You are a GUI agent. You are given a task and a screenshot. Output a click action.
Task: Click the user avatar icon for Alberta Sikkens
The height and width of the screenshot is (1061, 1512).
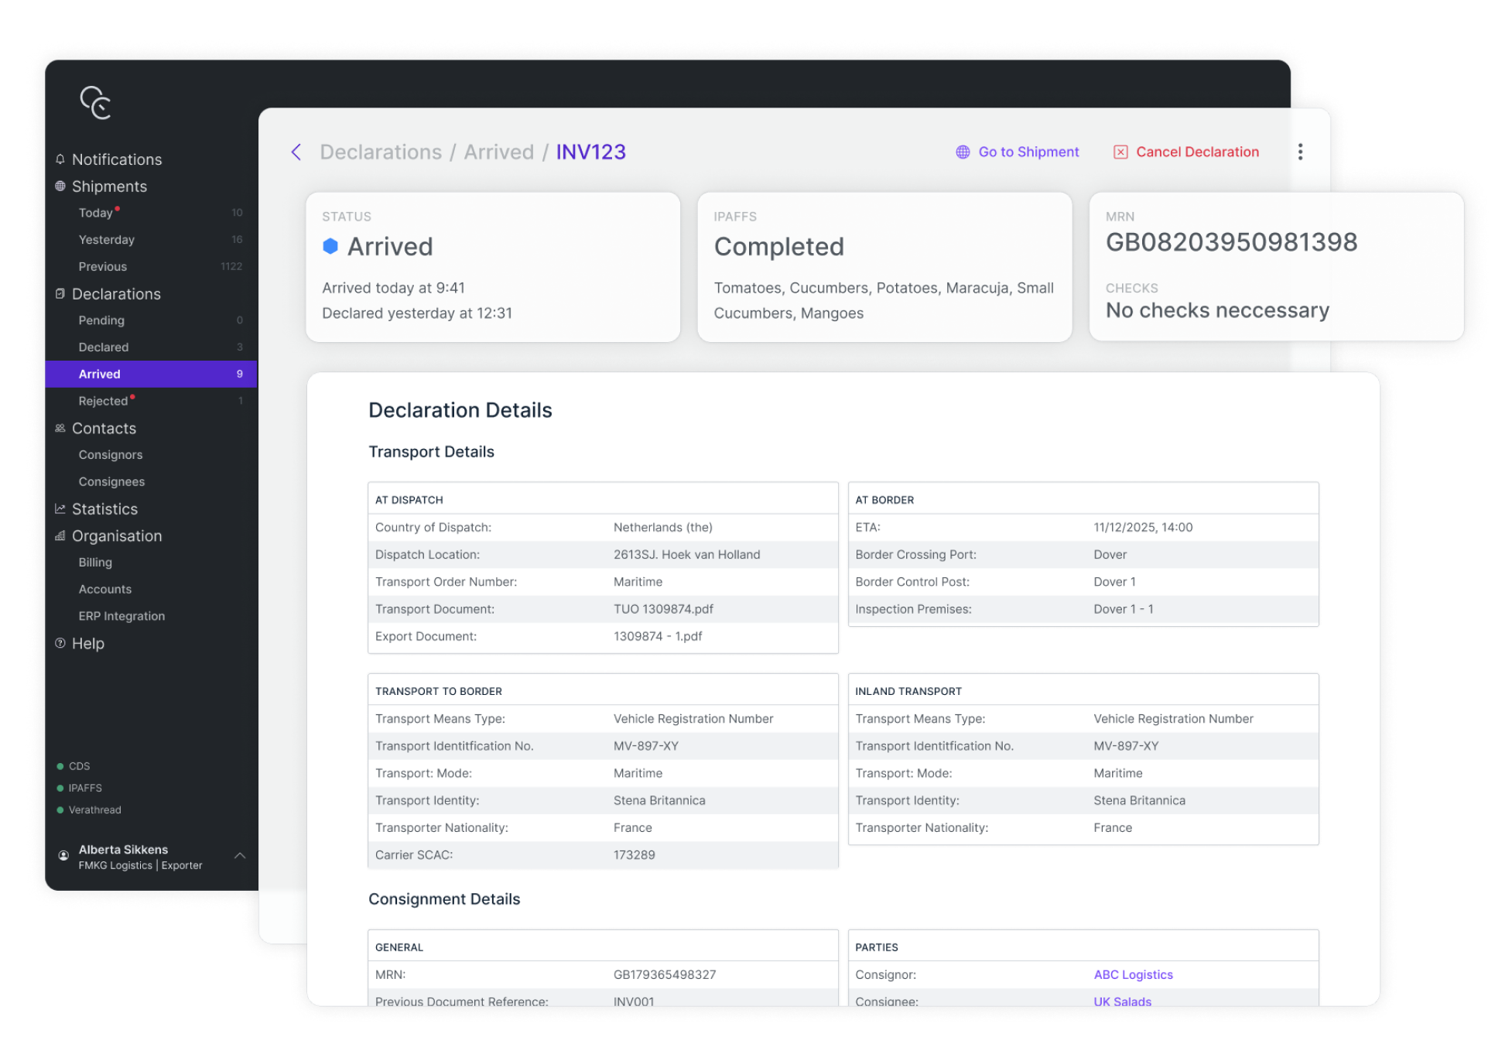[x=63, y=856]
